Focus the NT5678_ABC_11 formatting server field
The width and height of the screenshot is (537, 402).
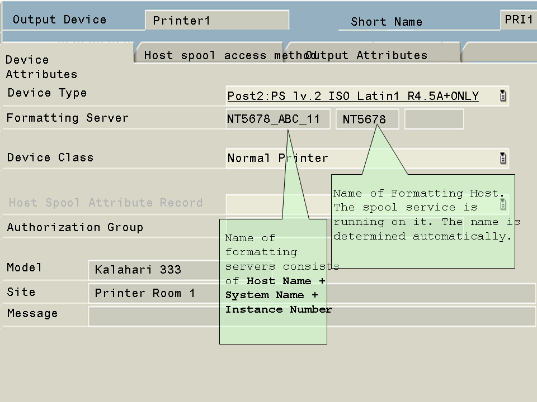click(x=277, y=119)
